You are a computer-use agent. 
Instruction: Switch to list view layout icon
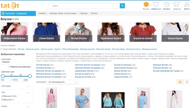187,82
